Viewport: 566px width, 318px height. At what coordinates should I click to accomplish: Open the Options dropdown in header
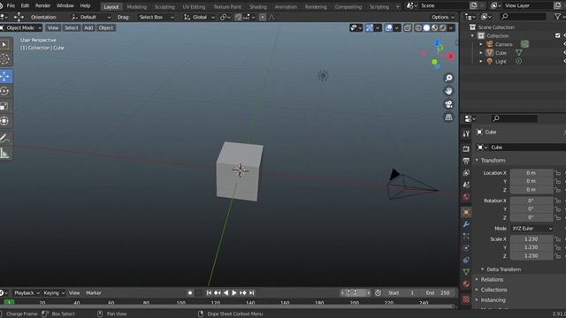point(442,17)
